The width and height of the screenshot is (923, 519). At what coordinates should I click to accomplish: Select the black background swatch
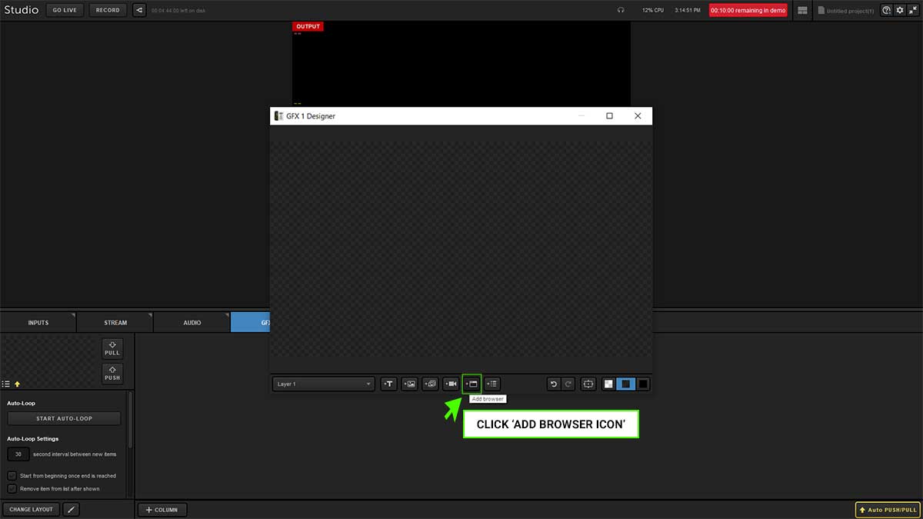point(643,384)
